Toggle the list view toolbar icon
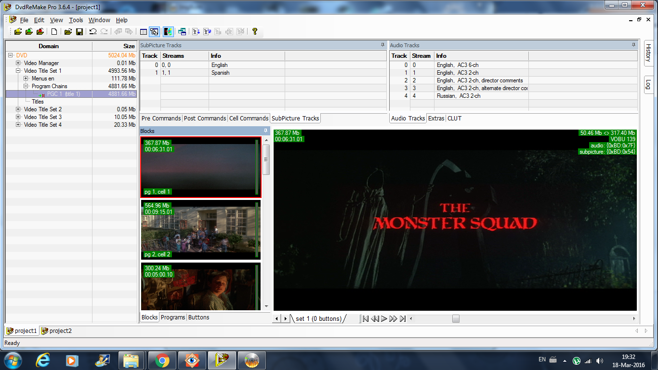658x370 pixels. click(143, 32)
